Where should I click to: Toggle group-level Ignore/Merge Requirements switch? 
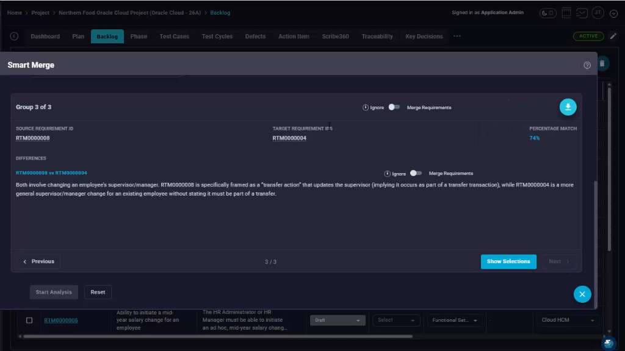point(394,107)
